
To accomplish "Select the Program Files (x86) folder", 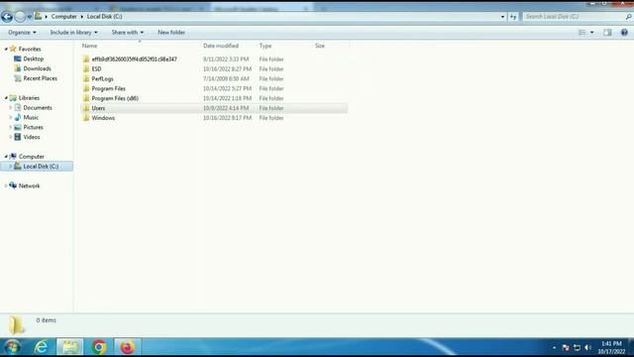I will 115,98.
